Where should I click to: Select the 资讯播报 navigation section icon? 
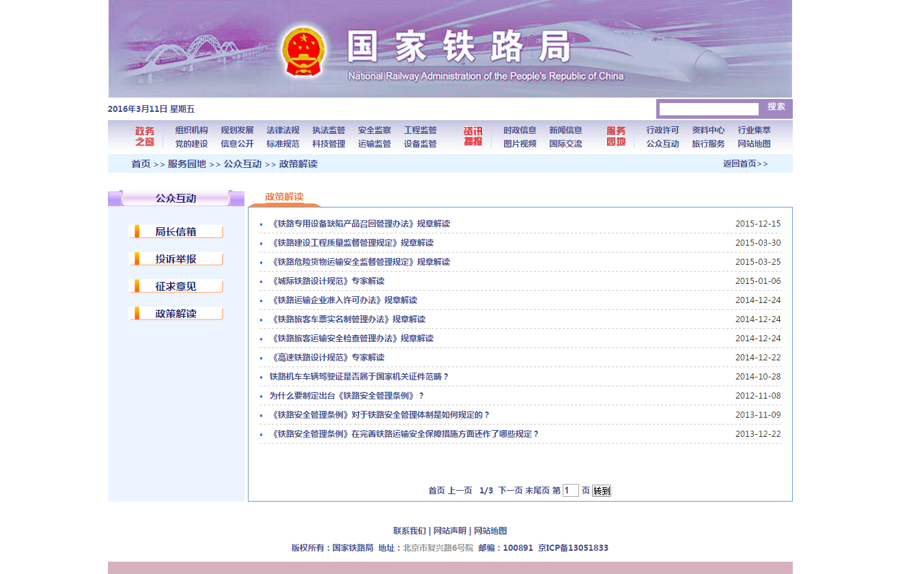[x=473, y=137]
